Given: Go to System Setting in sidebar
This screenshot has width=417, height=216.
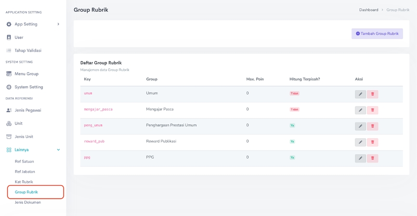Looking at the screenshot, I should [x=28, y=87].
